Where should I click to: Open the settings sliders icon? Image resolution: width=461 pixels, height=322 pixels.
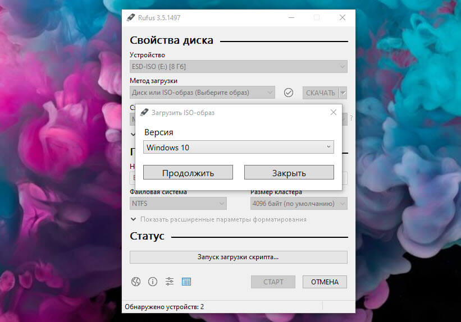(x=170, y=282)
